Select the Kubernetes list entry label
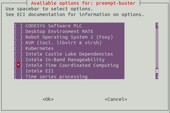 point(40,48)
